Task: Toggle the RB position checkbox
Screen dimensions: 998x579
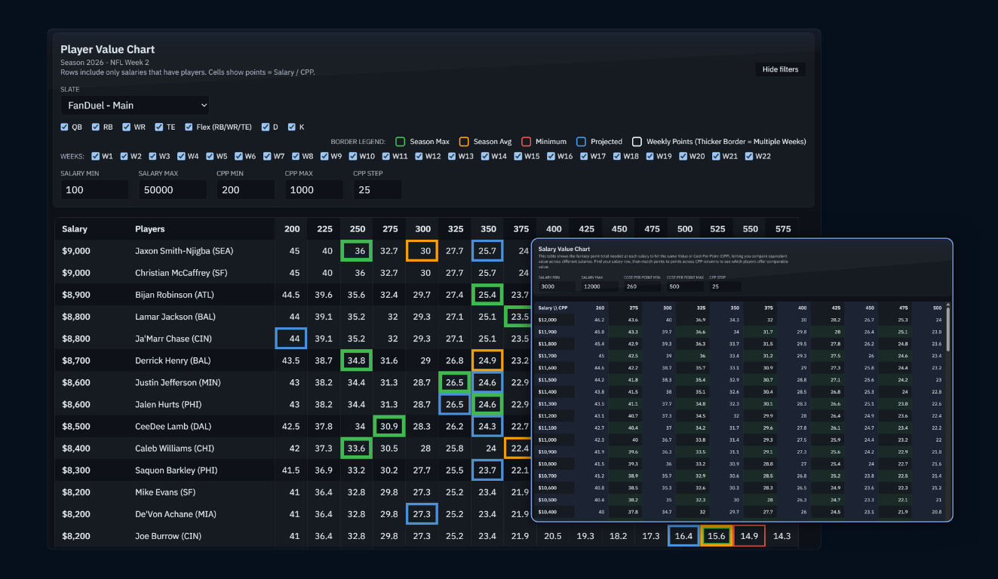Action: coord(97,127)
